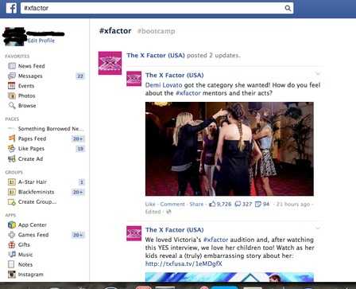356x289 pixels.
Task: Click page name on Demi Lovato post
Action: (175, 75)
